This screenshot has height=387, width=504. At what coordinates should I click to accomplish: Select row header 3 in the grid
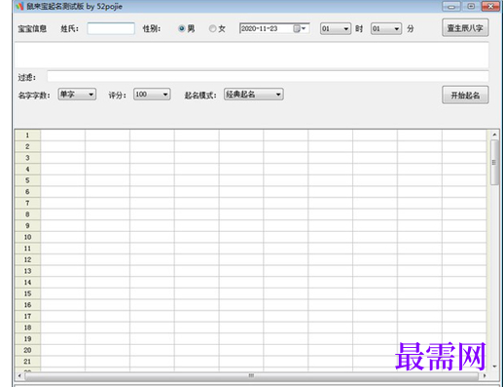click(x=27, y=158)
